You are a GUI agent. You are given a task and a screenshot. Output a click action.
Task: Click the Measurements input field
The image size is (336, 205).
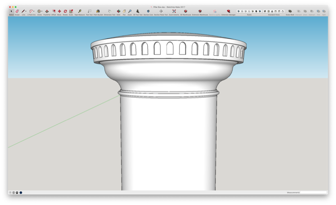313,193
